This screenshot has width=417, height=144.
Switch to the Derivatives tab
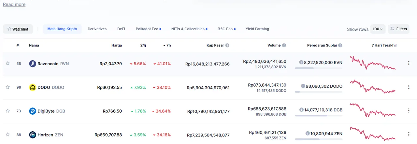pos(97,29)
